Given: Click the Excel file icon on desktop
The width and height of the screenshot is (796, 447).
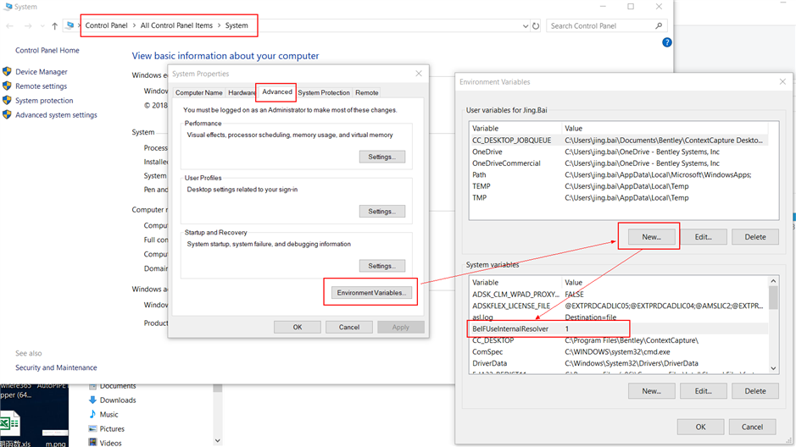Looking at the screenshot, I should (9, 423).
